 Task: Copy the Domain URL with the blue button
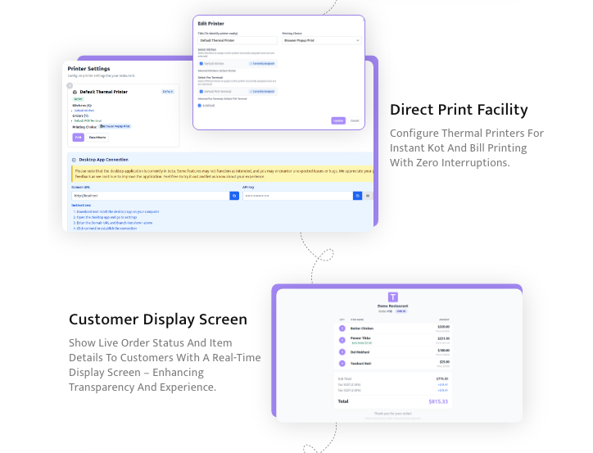pos(234,196)
